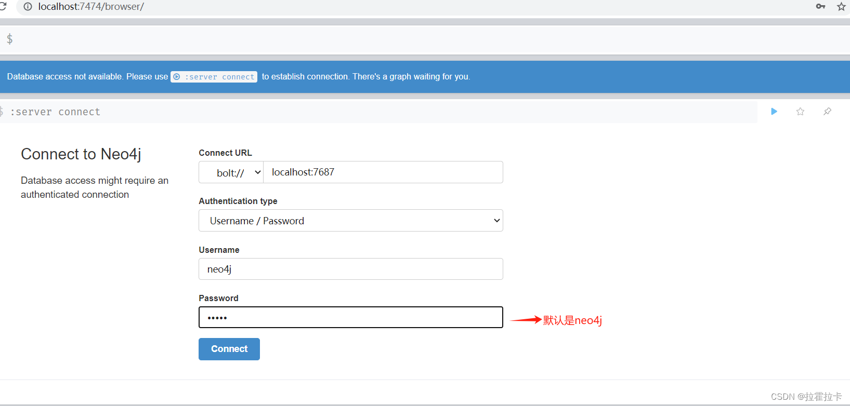Screen dimensions: 850x406
Task: Run the :server connect command play icon
Action: [x=774, y=112]
